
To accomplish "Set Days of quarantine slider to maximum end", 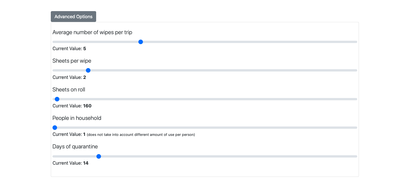I will [356, 156].
